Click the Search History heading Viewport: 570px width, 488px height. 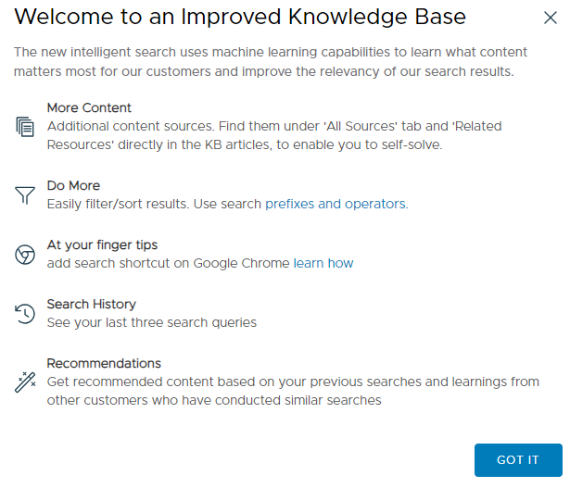point(91,305)
